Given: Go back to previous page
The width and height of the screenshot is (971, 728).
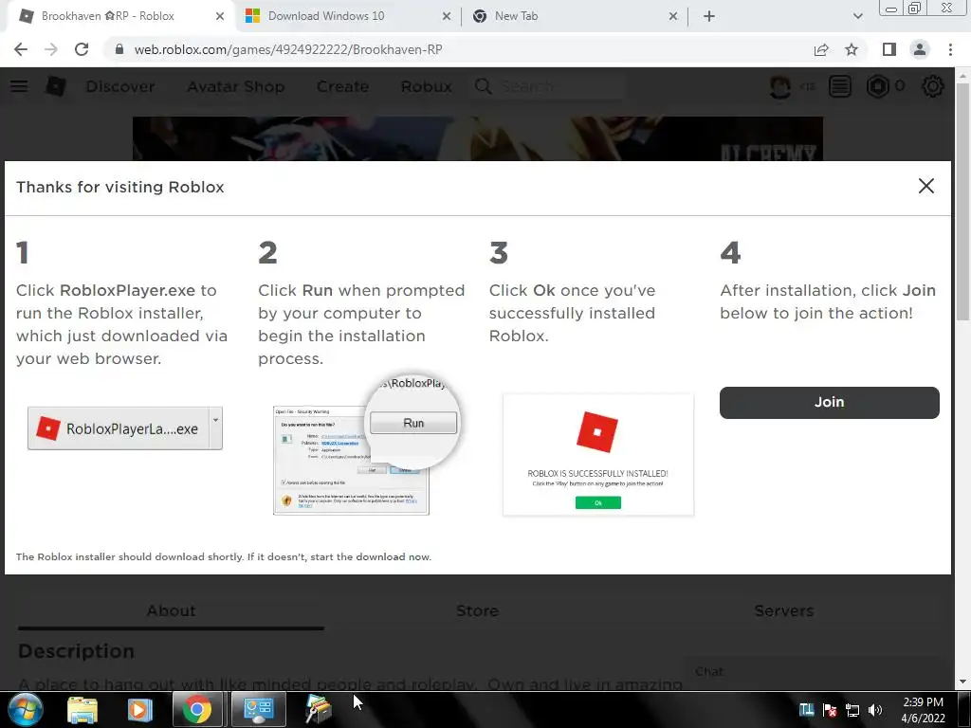Looking at the screenshot, I should point(21,49).
